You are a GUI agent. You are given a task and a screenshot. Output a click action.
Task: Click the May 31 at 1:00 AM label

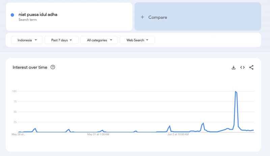pyautogui.click(x=98, y=134)
